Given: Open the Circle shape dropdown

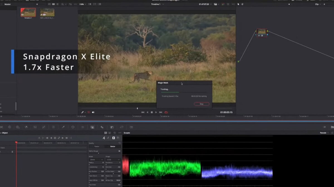Looking at the screenshot, I should tap(112, 160).
